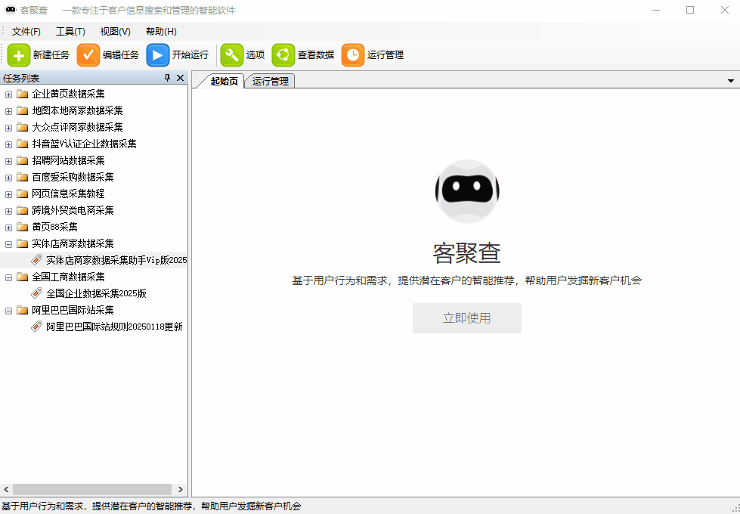740x514 pixels.
Task: Close the 任务列表 panel
Action: tap(181, 78)
